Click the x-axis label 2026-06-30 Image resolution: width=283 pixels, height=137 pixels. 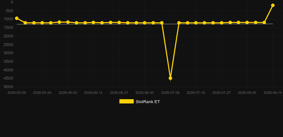coord(145,93)
